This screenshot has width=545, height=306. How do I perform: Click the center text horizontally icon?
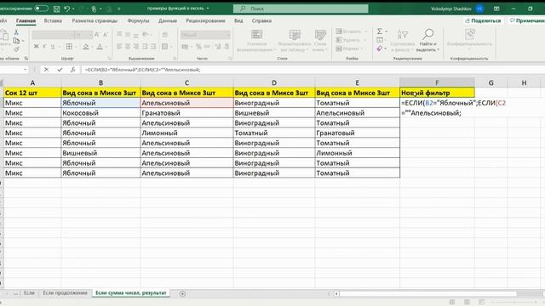click(x=128, y=46)
